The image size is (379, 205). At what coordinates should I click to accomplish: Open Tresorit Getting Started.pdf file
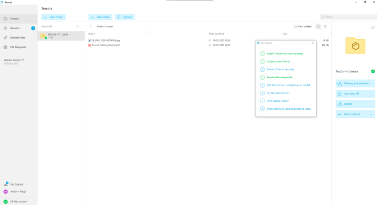(105, 45)
